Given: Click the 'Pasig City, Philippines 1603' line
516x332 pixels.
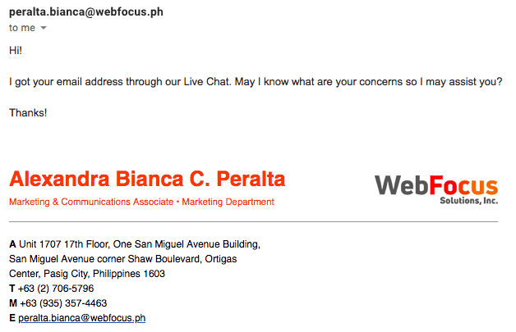Looking at the screenshot, I should click(104, 274).
